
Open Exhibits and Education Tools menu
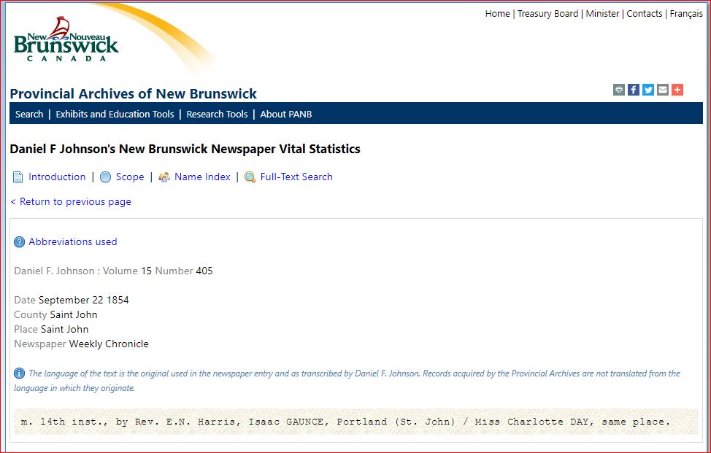coord(115,114)
